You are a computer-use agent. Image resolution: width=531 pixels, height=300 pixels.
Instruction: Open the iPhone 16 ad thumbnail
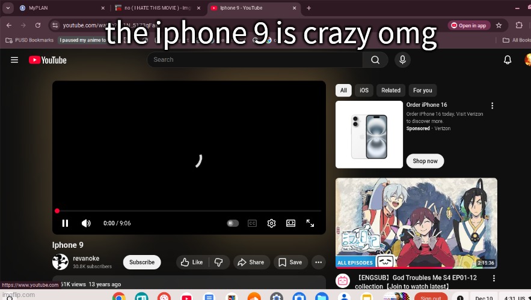pos(369,134)
